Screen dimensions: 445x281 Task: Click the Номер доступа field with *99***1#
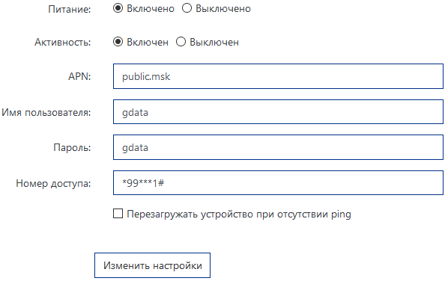click(278, 183)
